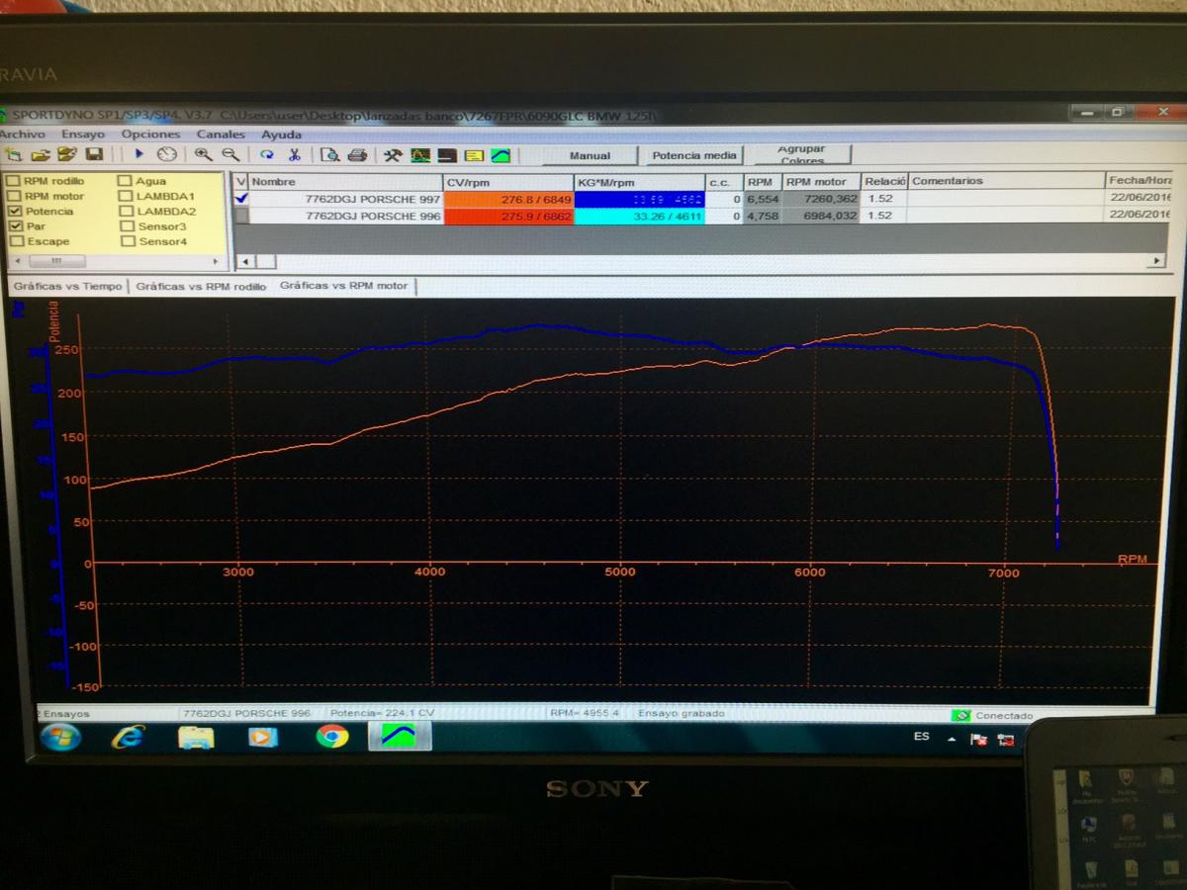This screenshot has width=1187, height=890.
Task: Click the red 275.9 / 6862 power swatch
Action: (508, 216)
